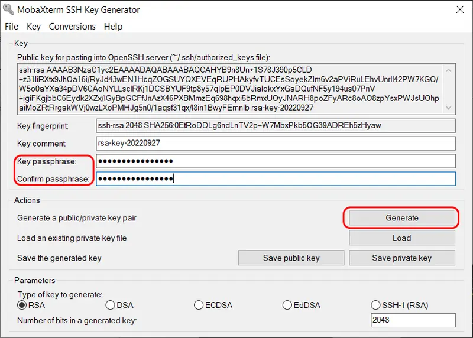The height and width of the screenshot is (338, 473).
Task: Open the File menu
Action: [12, 27]
